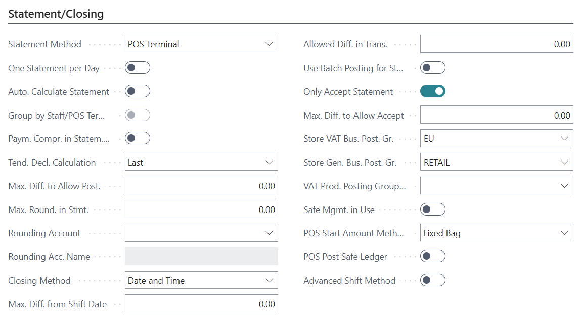The height and width of the screenshot is (317, 581).
Task: Click the Max. Round. in Stmt. field
Action: [201, 209]
